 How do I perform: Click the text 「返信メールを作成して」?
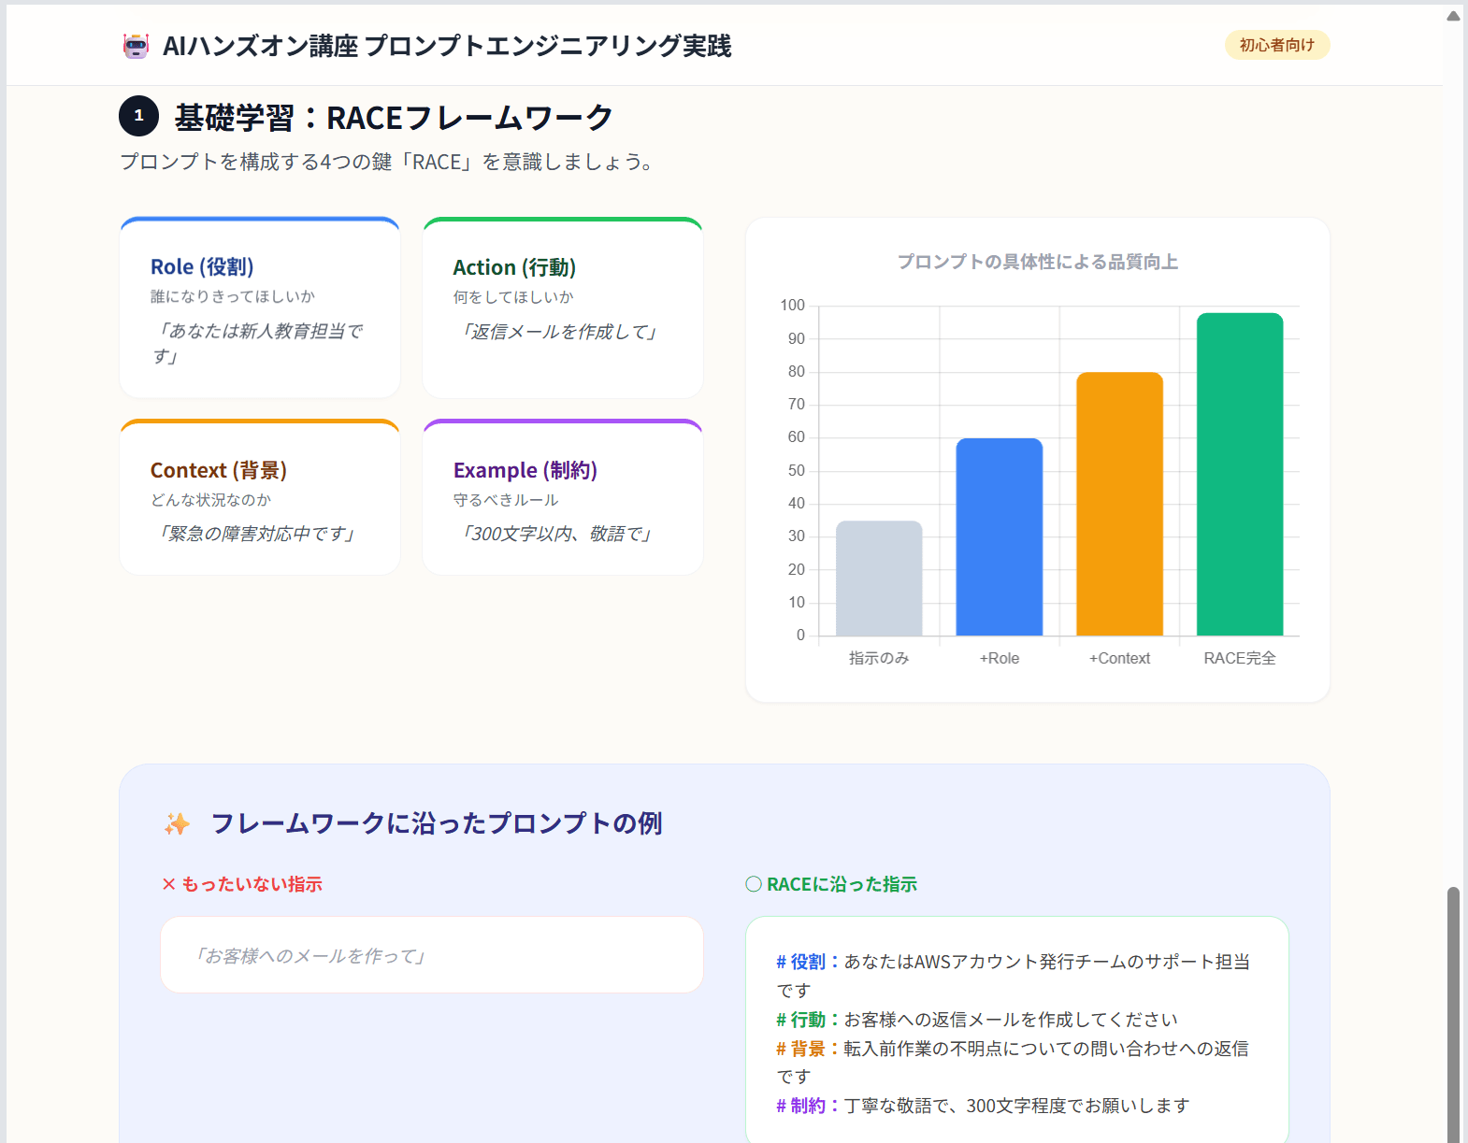coord(558,332)
